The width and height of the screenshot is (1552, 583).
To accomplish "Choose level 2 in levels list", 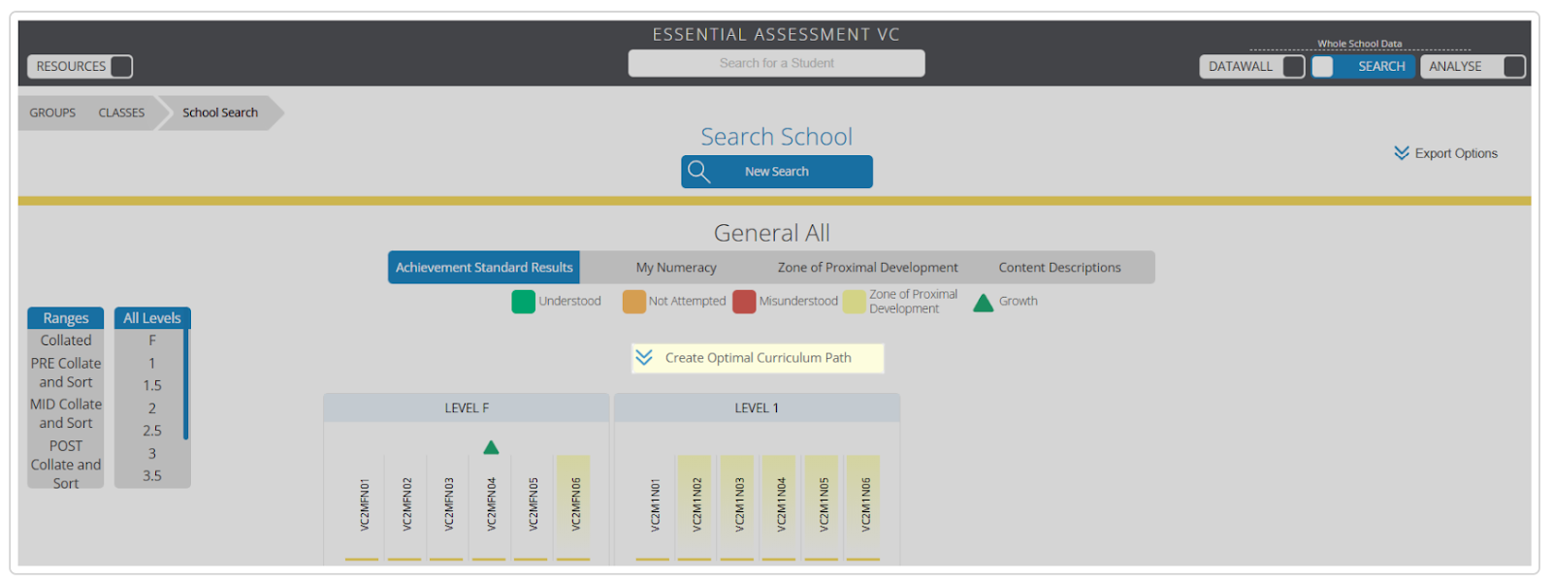I will click(x=152, y=408).
